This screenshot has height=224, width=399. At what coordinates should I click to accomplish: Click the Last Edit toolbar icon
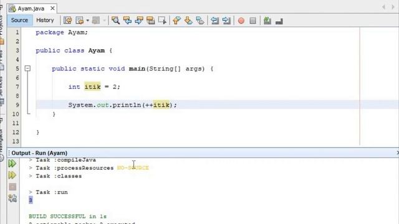(68, 21)
